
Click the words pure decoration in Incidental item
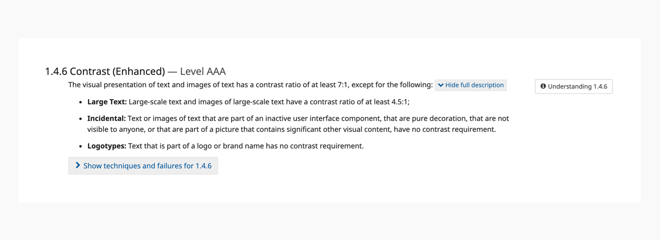(435, 118)
